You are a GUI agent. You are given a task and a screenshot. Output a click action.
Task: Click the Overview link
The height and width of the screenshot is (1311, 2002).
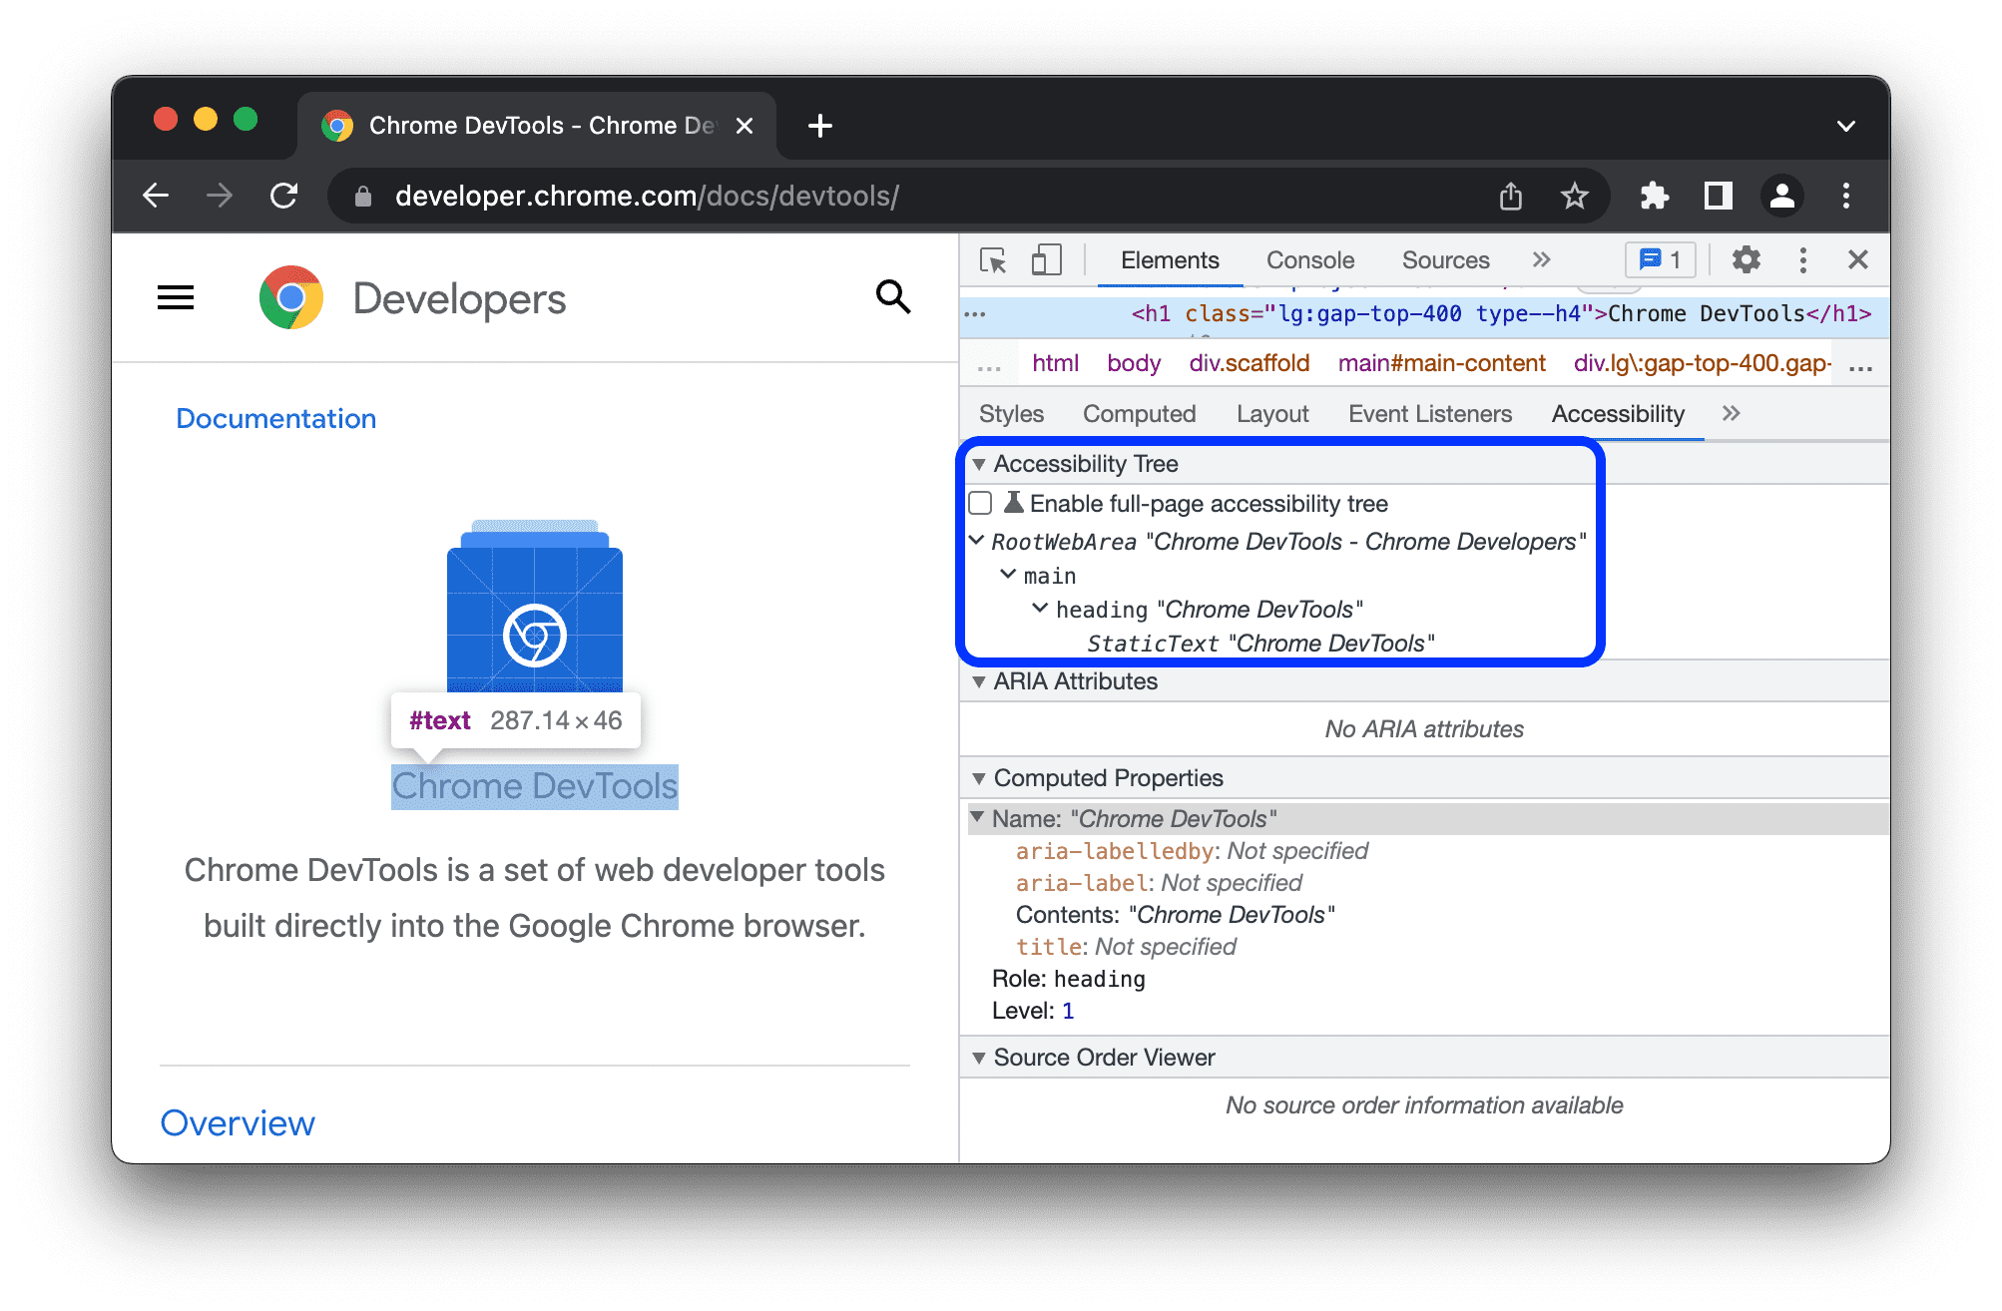(239, 1122)
